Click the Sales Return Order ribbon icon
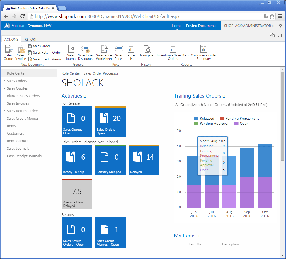286x259 pixels. click(x=30, y=53)
